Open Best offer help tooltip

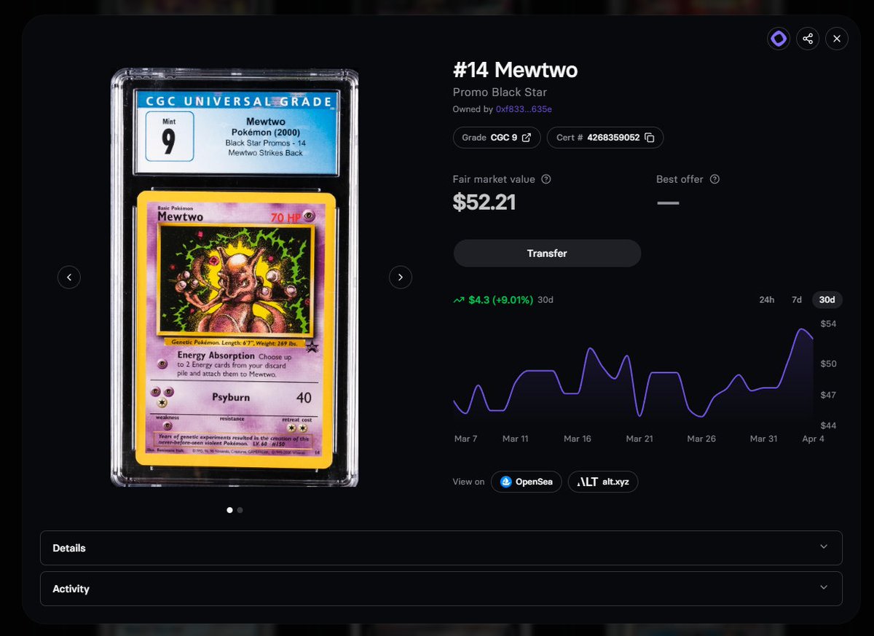(714, 179)
